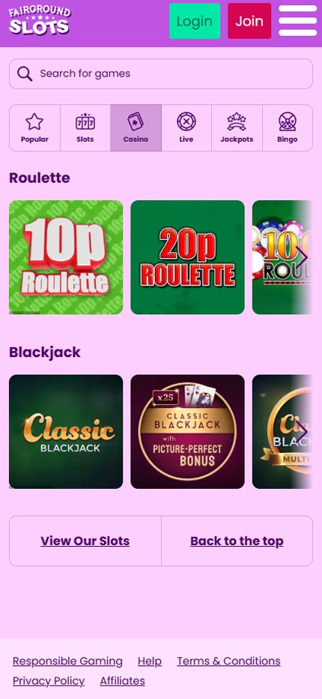Viewport: 322px width, 699px height.
Task: Click the search magnifier icon
Action: 25,74
